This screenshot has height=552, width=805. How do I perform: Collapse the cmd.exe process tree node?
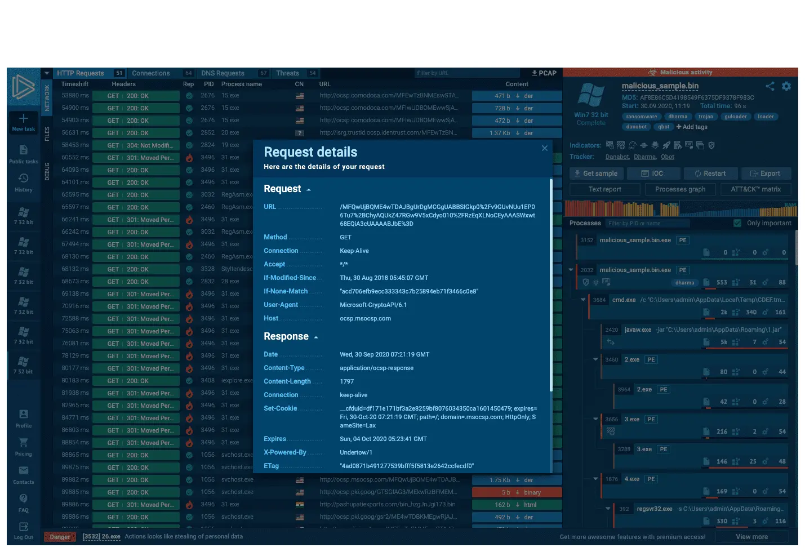(583, 300)
